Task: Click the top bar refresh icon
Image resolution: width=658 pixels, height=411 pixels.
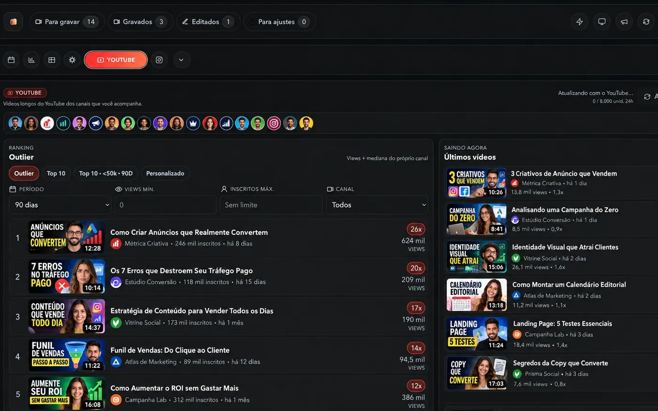Action: pyautogui.click(x=646, y=22)
